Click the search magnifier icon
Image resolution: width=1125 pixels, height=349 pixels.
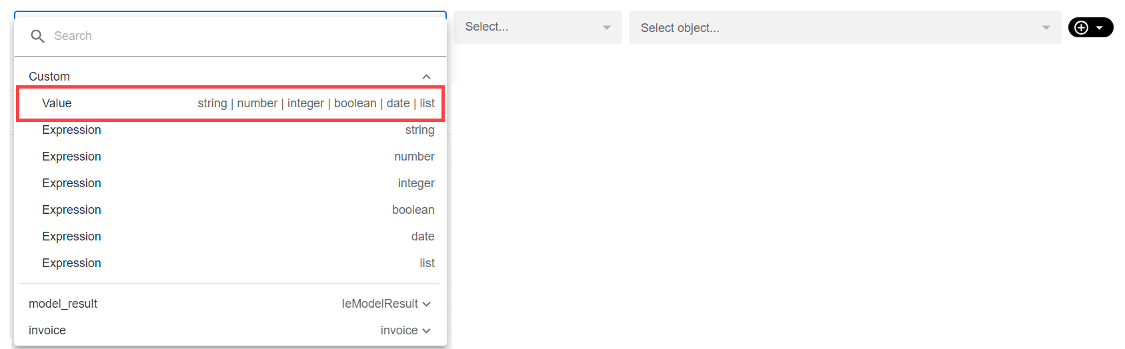37,36
